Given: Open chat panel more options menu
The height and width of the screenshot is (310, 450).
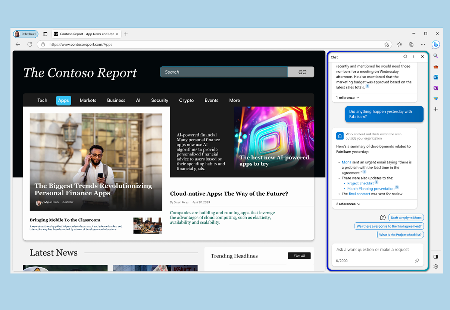Looking at the screenshot, I should pyautogui.click(x=414, y=57).
